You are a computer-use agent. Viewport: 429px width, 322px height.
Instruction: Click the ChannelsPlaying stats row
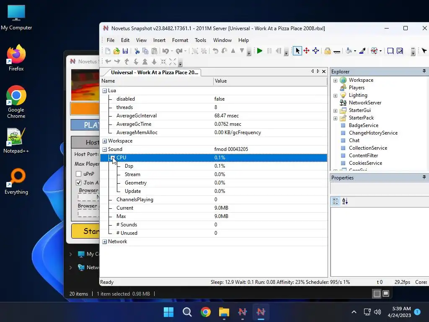pyautogui.click(x=214, y=200)
